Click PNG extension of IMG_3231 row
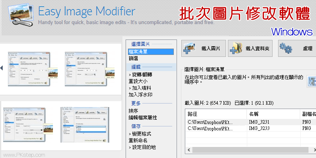 307,122
